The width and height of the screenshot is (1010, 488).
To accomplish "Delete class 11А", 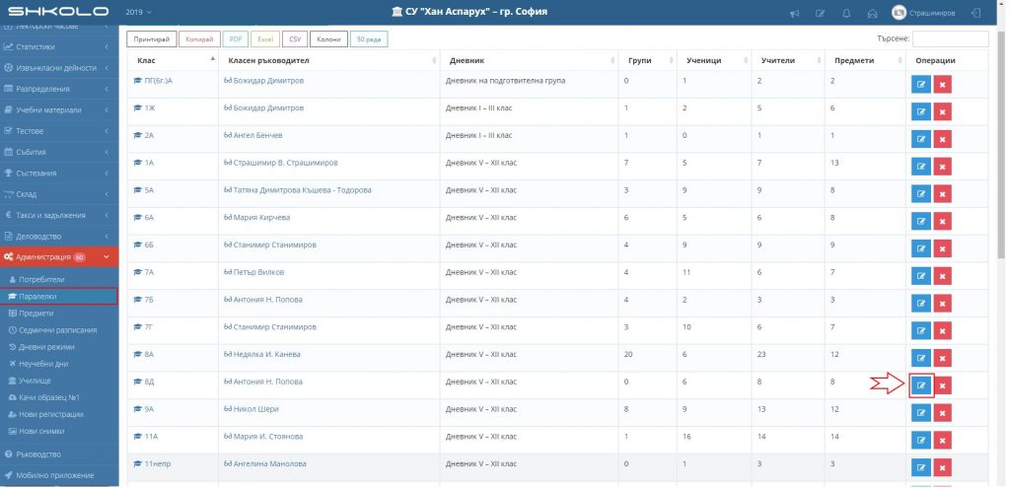I will [942, 441].
